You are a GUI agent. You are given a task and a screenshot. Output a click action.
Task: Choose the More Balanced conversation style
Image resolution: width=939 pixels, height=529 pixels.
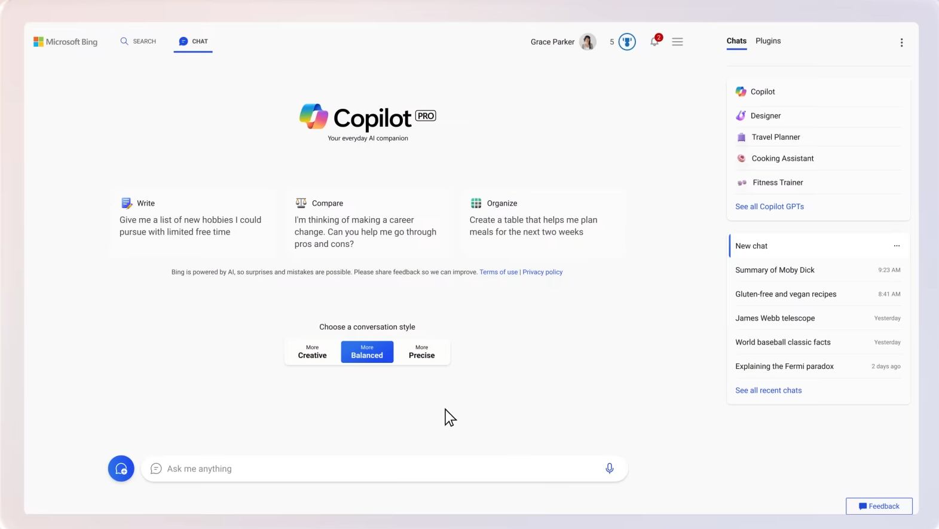coord(367,352)
